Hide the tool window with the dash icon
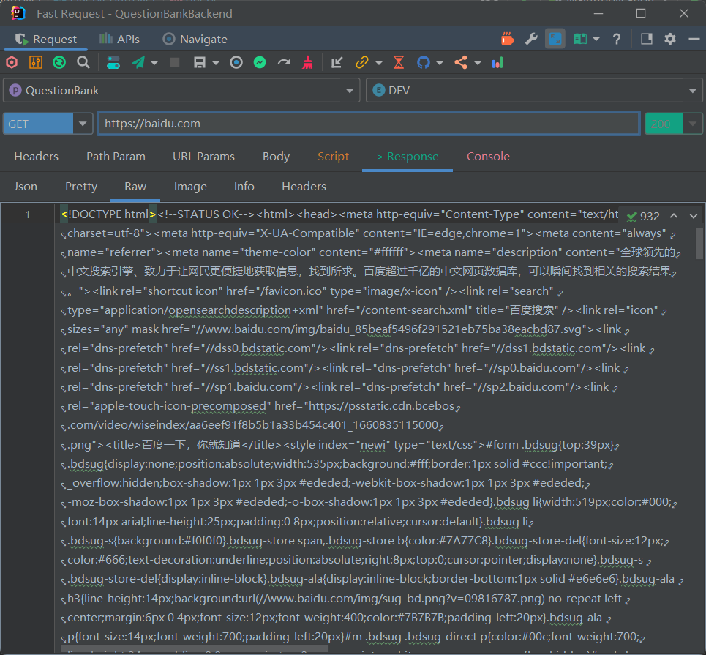This screenshot has width=706, height=655. point(694,40)
